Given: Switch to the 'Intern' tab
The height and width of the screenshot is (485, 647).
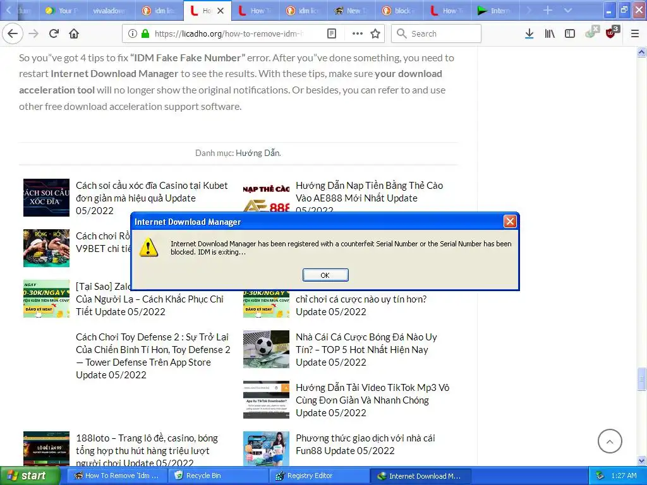Looking at the screenshot, I should pyautogui.click(x=496, y=11).
